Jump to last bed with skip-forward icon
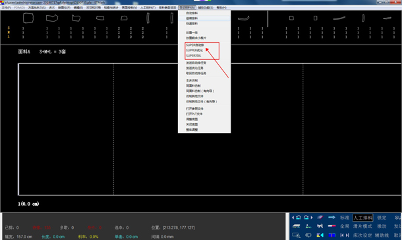The image size is (402, 240). (347, 235)
